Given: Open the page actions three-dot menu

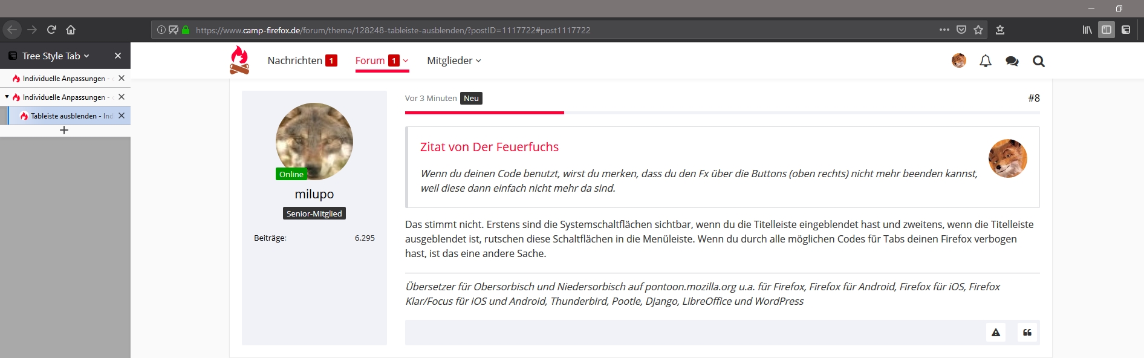Looking at the screenshot, I should [x=944, y=30].
